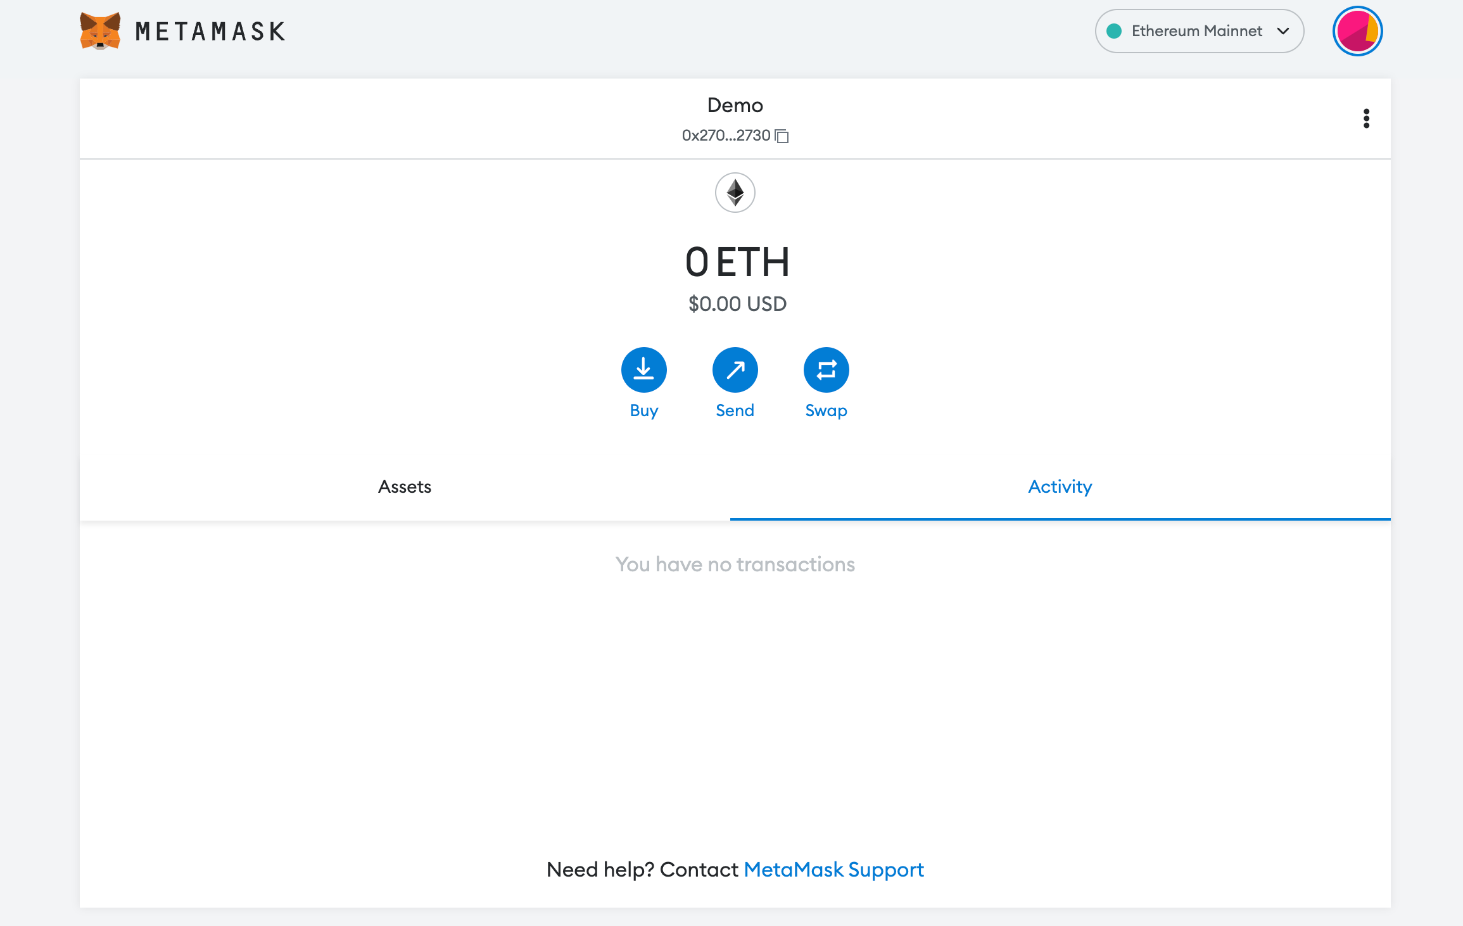
Task: Click the three-dot menu icon
Action: coord(1365,117)
